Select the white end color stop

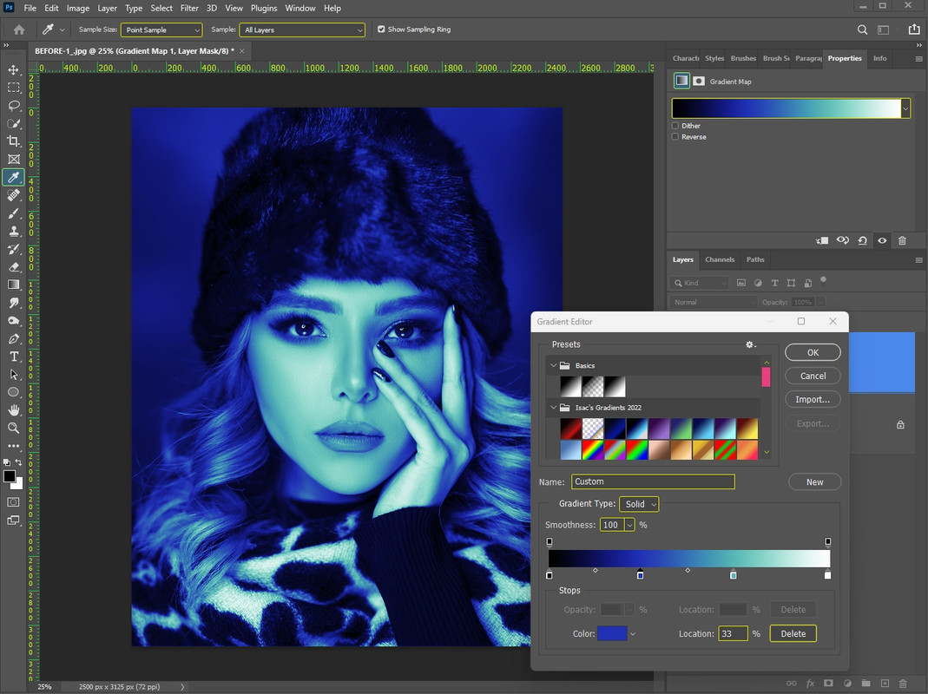(827, 574)
